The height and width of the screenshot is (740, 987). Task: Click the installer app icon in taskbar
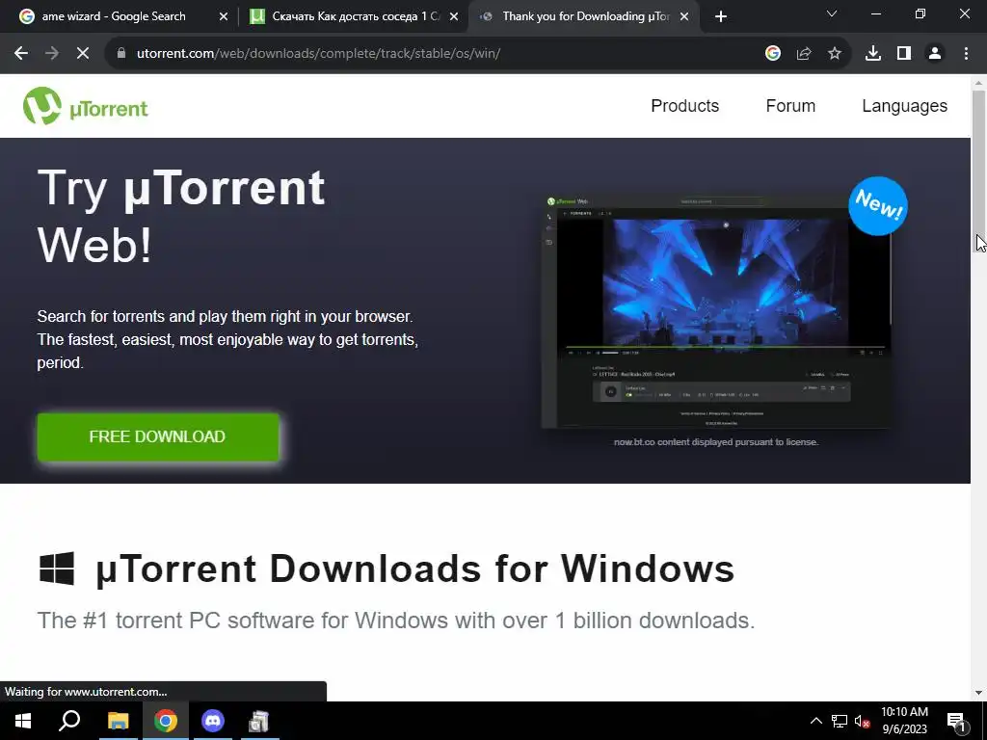pyautogui.click(x=258, y=721)
